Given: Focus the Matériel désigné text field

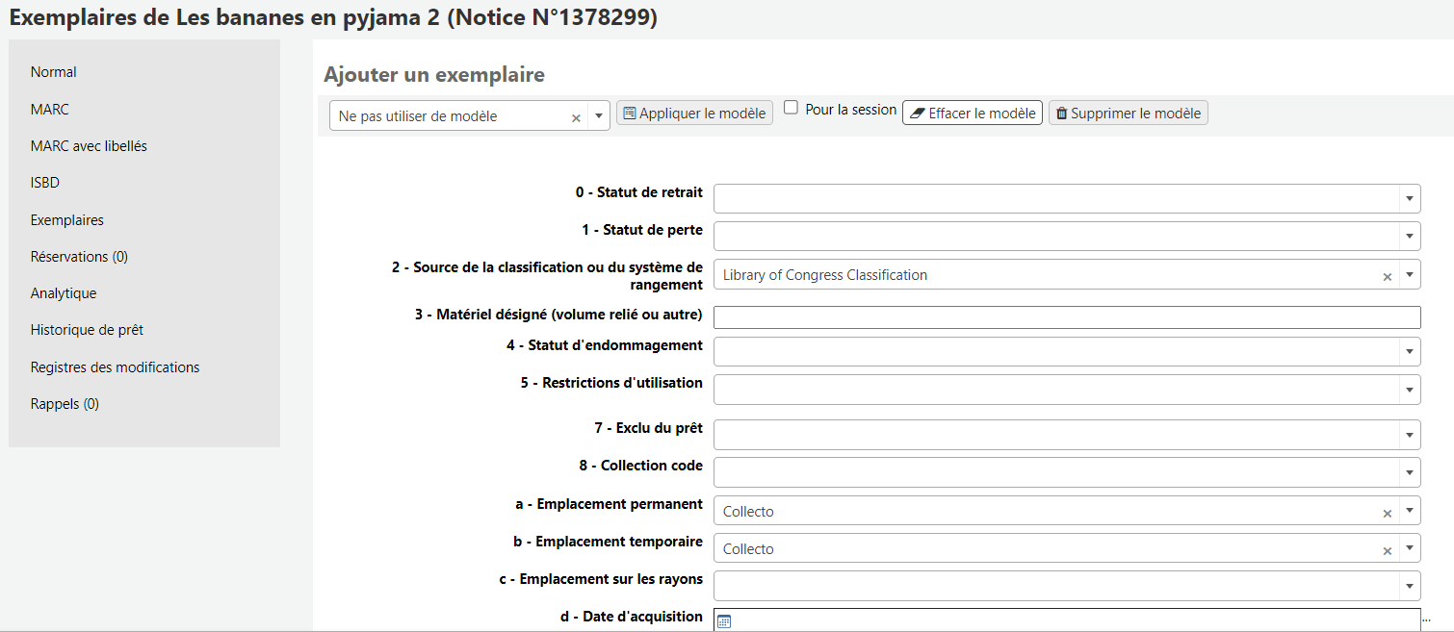Looking at the screenshot, I should pos(1066,317).
